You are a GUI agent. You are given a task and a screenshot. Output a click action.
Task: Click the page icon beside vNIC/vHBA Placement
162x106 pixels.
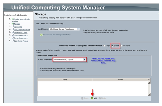(13, 29)
